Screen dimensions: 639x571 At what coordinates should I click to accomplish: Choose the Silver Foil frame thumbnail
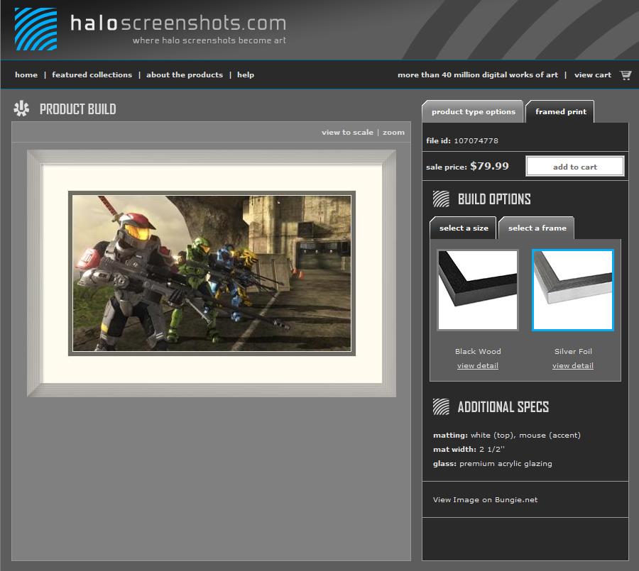coord(572,290)
